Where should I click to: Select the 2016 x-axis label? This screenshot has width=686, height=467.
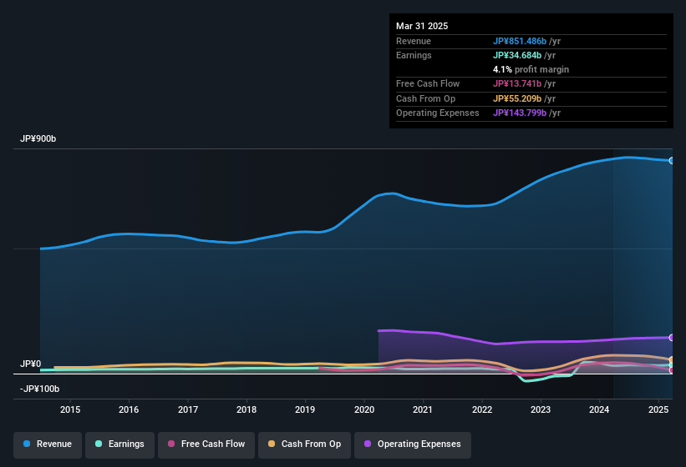tap(129, 409)
